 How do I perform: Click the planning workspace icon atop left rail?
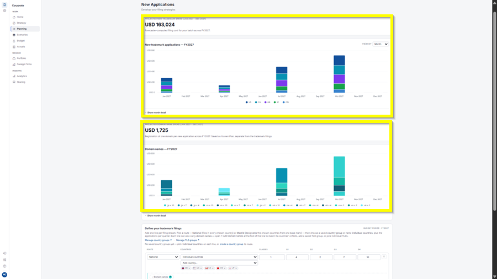pyautogui.click(x=4, y=5)
